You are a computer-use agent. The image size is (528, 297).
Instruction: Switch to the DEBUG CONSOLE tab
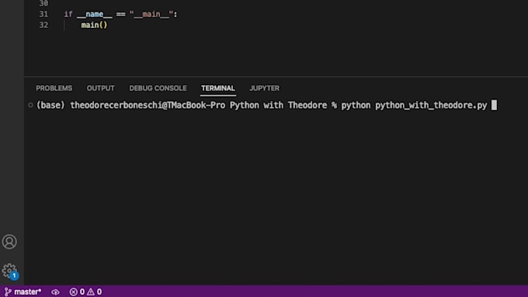(158, 88)
